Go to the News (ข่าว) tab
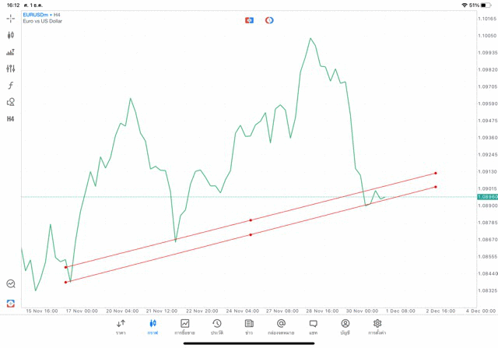Screen dimensions: 498x348 coord(249,327)
